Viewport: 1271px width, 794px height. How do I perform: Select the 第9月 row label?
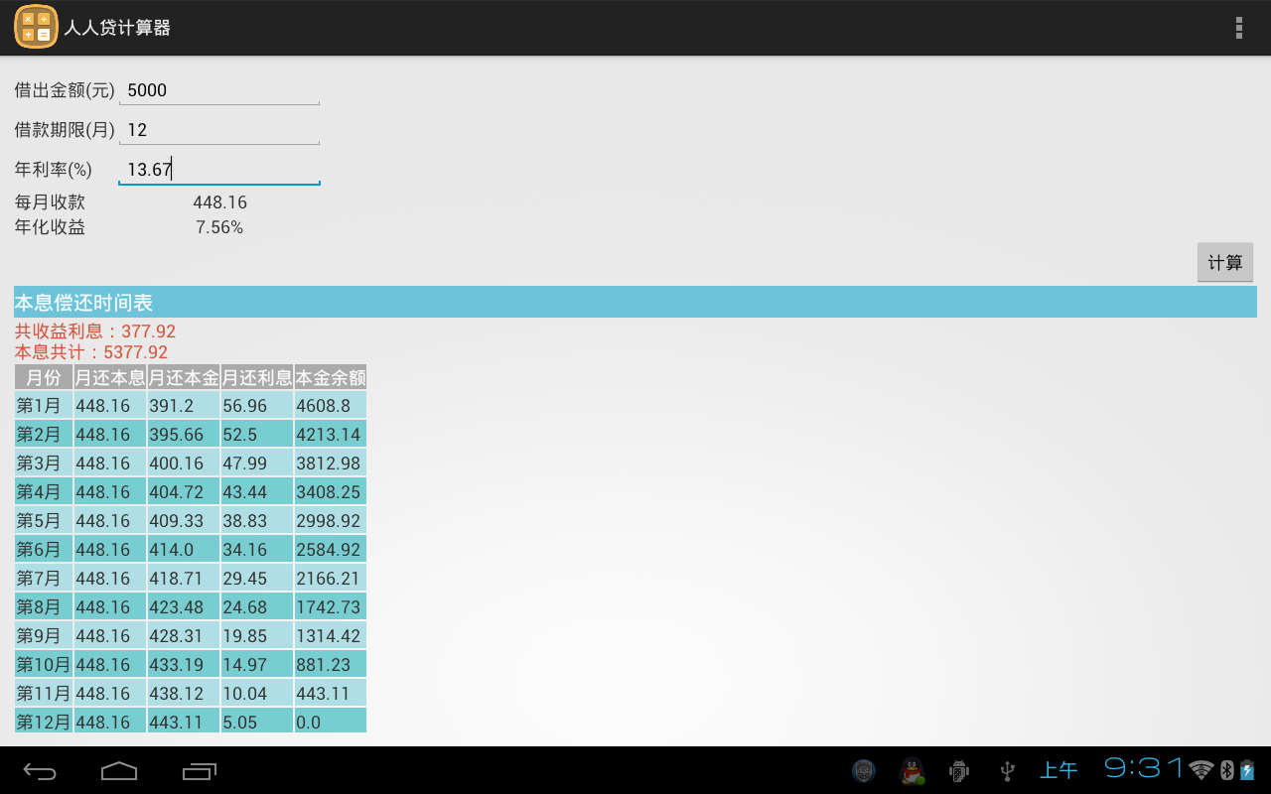(x=44, y=635)
